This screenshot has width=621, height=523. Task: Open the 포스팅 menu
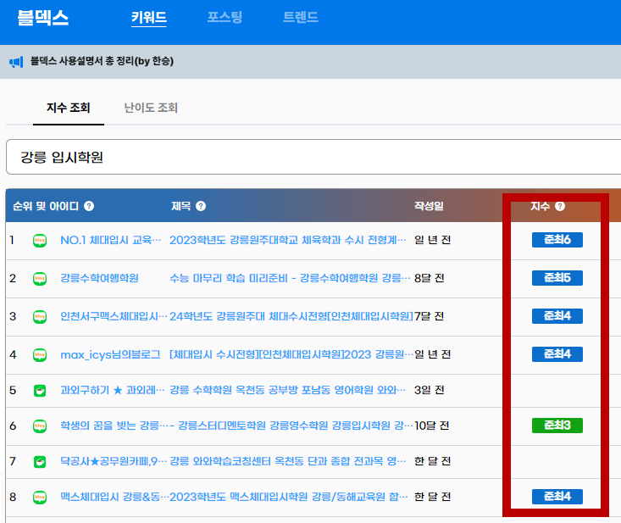pos(225,17)
